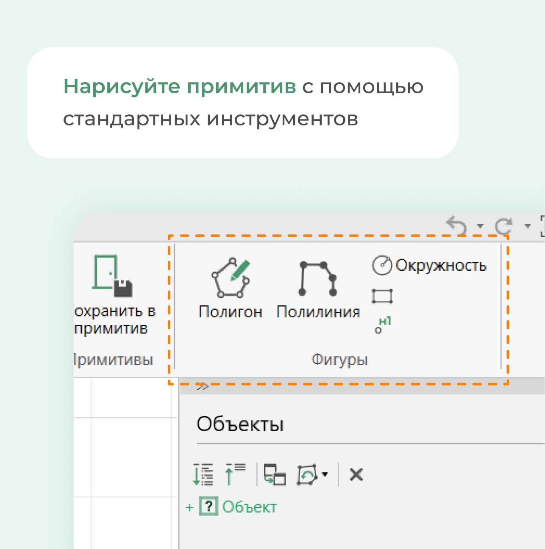Click the Объекты panel heading

pyautogui.click(x=240, y=424)
